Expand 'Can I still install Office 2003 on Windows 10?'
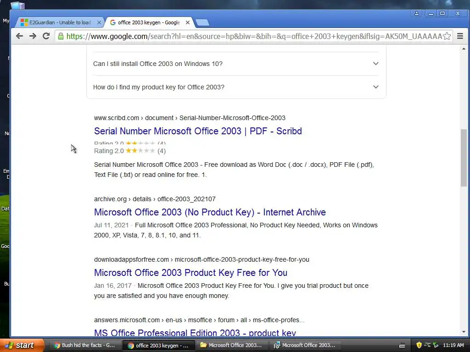Screen dimensions: 470x352 [x=236, y=64]
